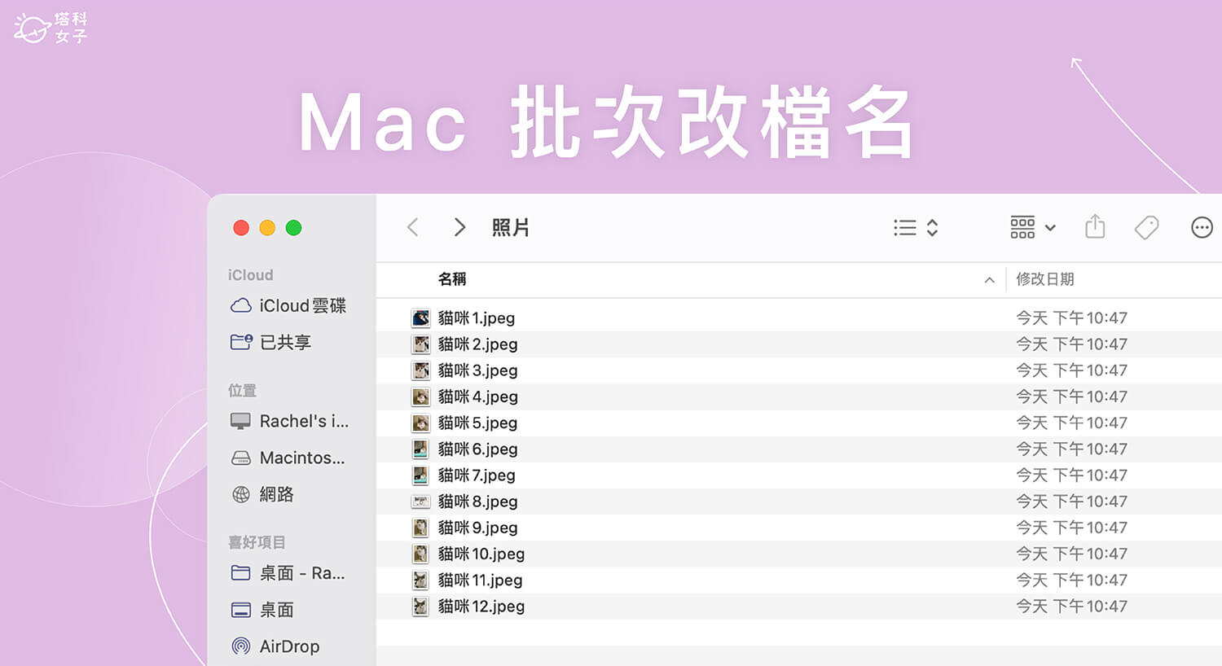Viewport: 1222px width, 666px height.
Task: Open the Macintosh HD drive icon
Action: 240,458
